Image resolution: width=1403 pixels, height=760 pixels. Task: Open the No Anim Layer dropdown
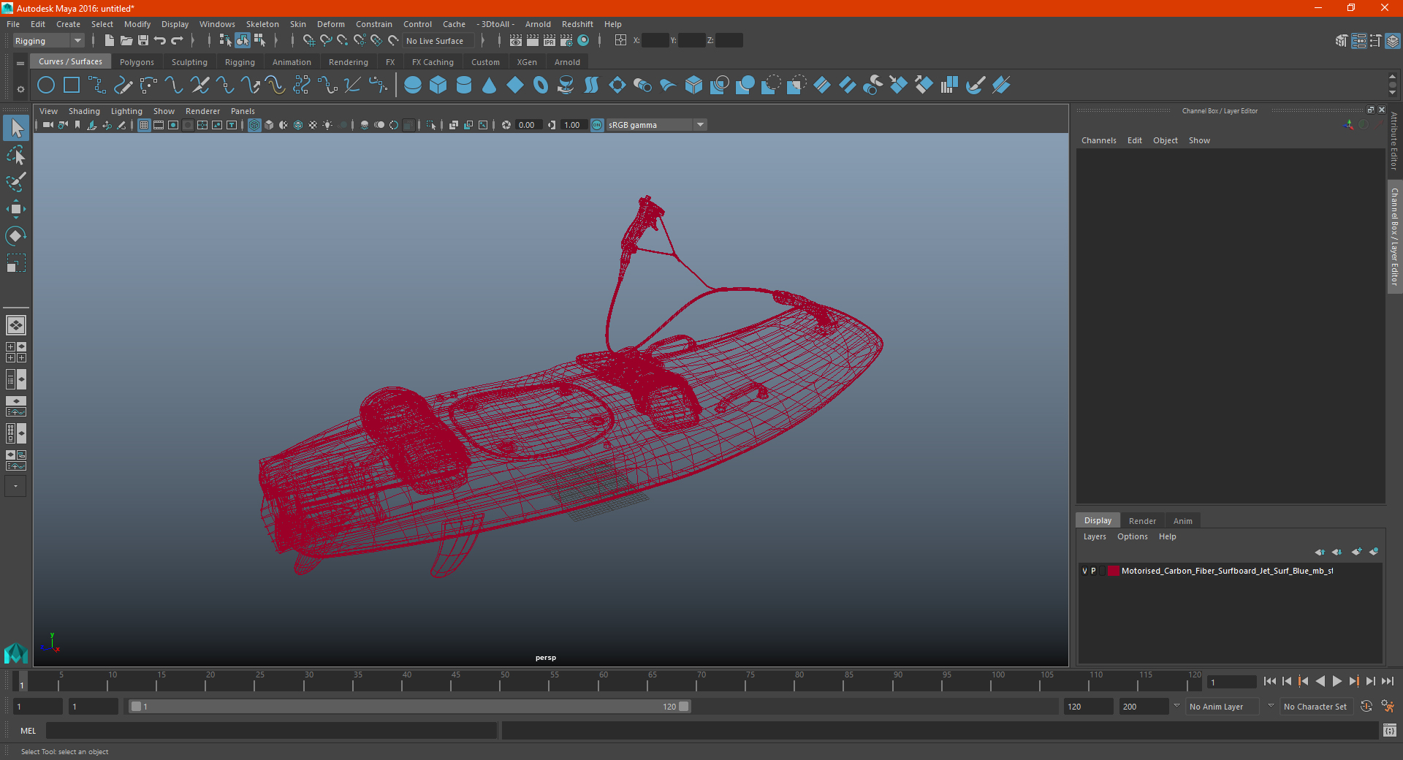(x=1223, y=707)
